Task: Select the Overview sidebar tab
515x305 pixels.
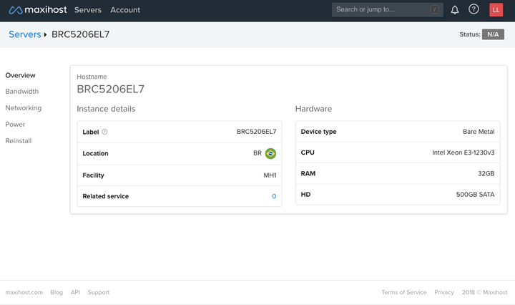Action: (20, 75)
